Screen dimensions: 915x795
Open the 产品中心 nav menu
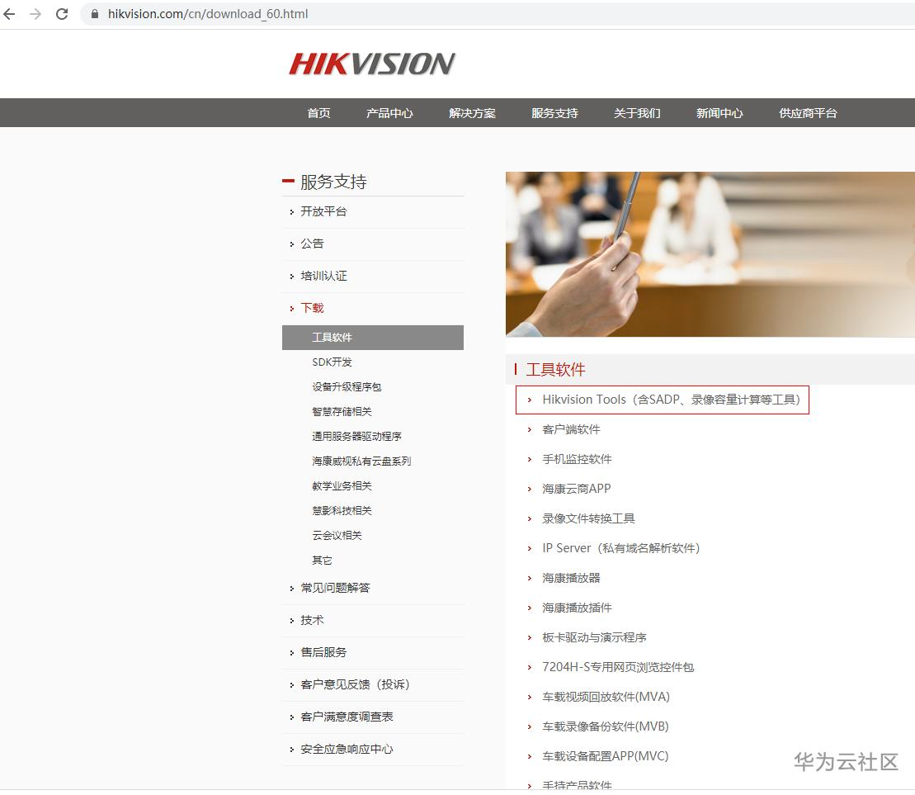click(x=389, y=113)
